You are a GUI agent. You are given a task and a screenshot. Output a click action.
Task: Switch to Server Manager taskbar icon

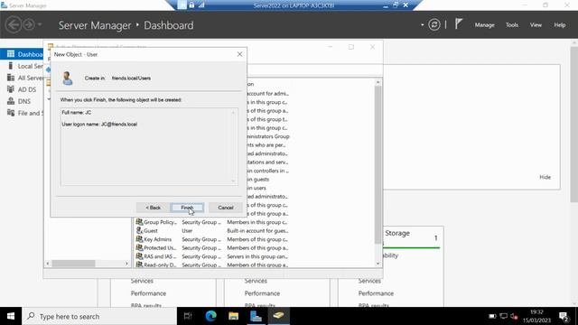click(256, 316)
